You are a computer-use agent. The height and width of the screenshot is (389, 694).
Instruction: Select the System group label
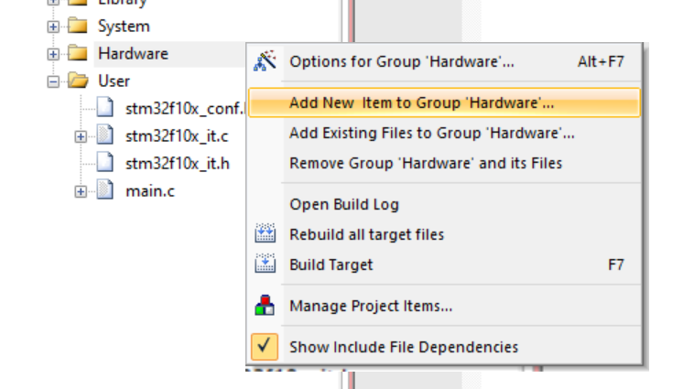point(124,26)
